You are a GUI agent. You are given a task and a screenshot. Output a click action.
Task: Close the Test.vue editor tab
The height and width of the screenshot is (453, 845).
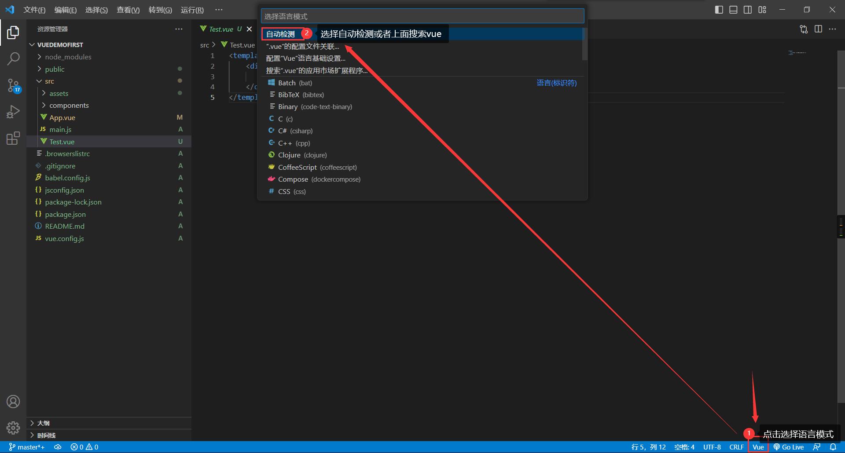[249, 29]
